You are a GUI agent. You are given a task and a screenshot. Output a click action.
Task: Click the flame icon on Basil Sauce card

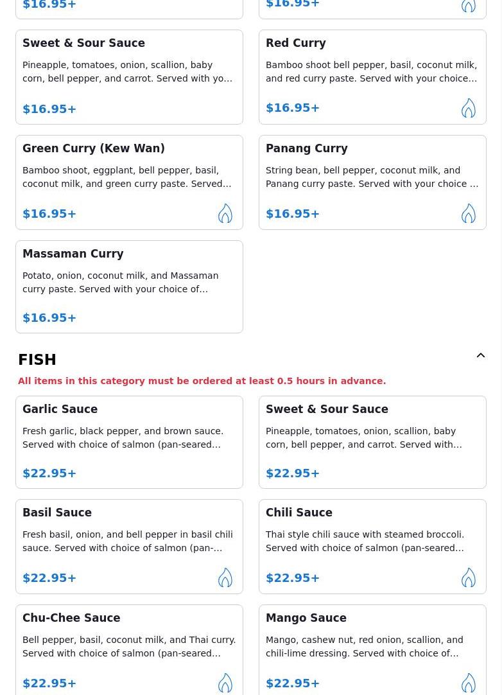coord(225,577)
